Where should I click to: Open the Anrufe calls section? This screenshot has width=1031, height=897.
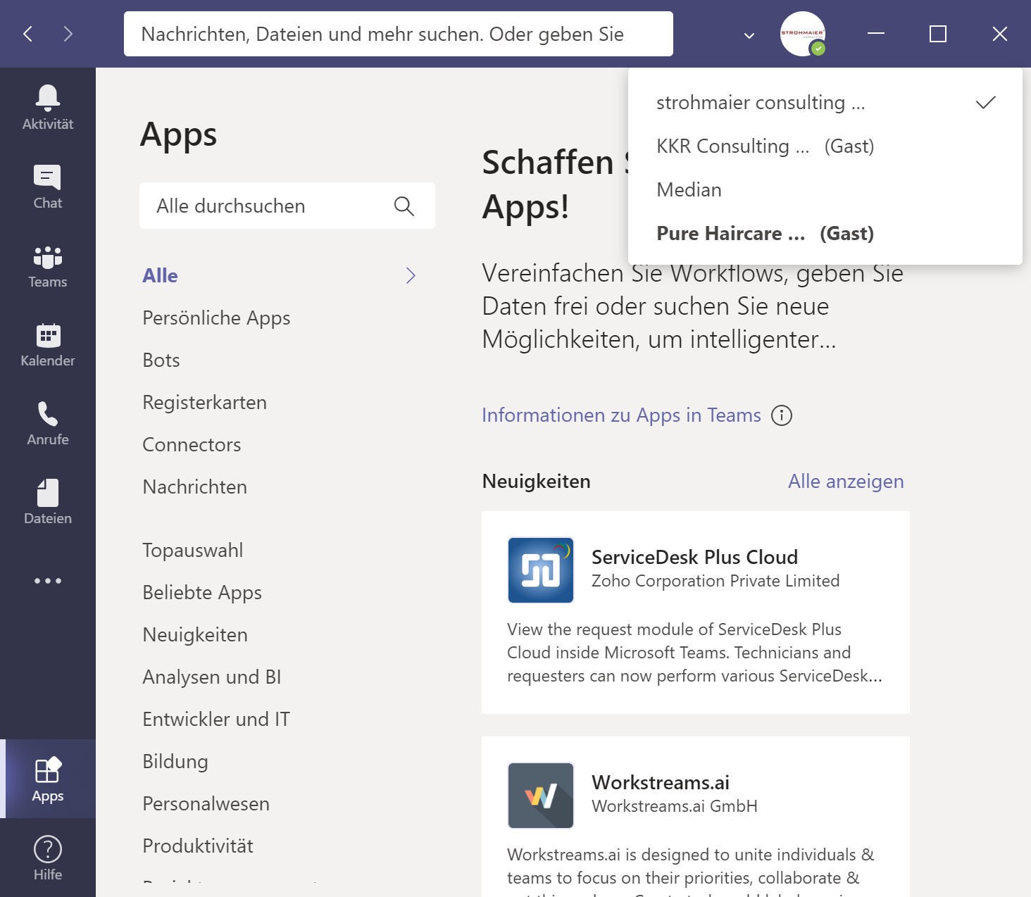pos(48,422)
